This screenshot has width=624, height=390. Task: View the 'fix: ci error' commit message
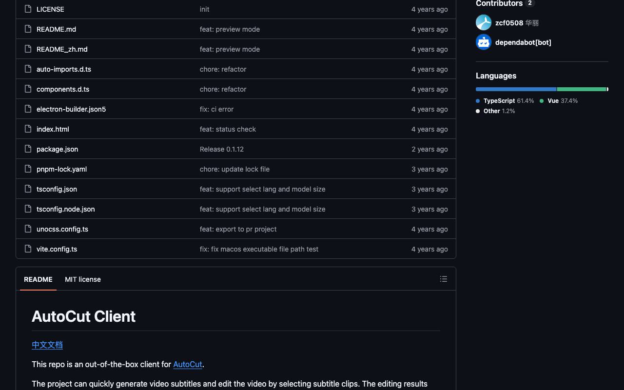pyautogui.click(x=216, y=109)
